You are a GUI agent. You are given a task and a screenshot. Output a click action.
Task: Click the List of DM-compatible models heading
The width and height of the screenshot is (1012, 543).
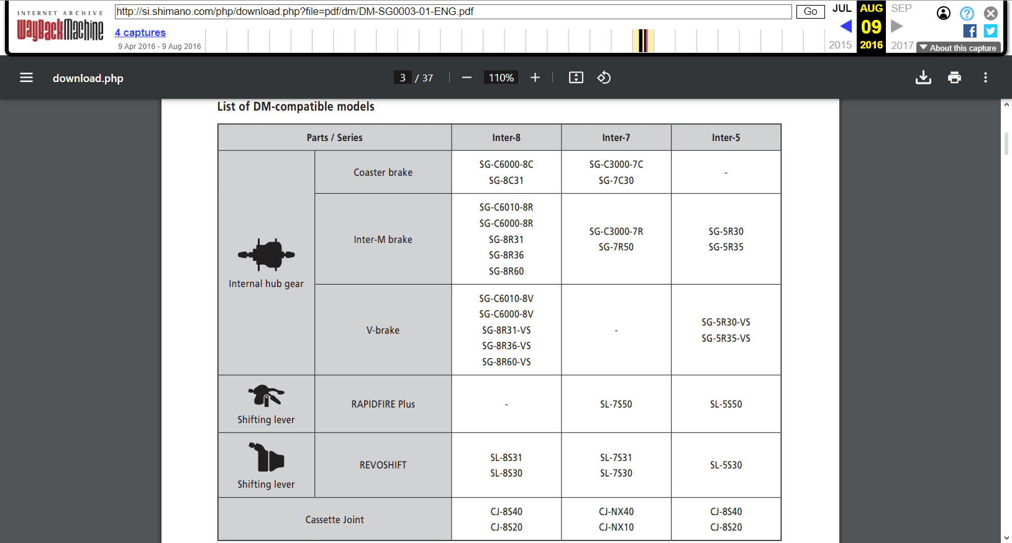click(x=296, y=107)
